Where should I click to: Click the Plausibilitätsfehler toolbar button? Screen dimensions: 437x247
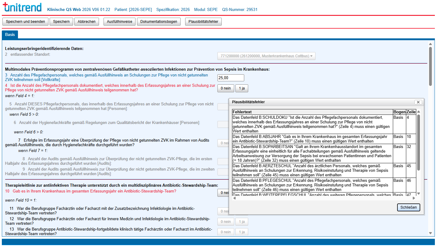[203, 22]
